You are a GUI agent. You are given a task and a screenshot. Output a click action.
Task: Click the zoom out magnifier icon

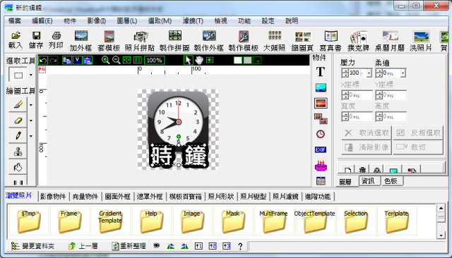click(x=116, y=60)
